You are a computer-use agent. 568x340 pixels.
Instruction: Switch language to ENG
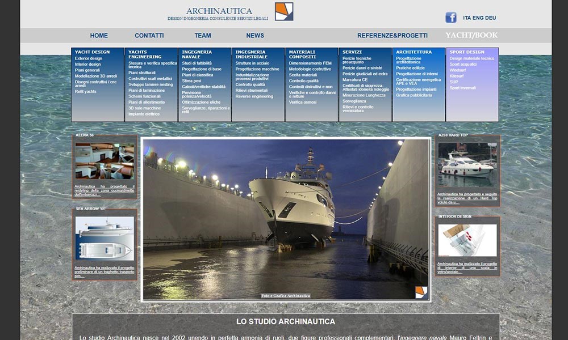[x=478, y=18]
